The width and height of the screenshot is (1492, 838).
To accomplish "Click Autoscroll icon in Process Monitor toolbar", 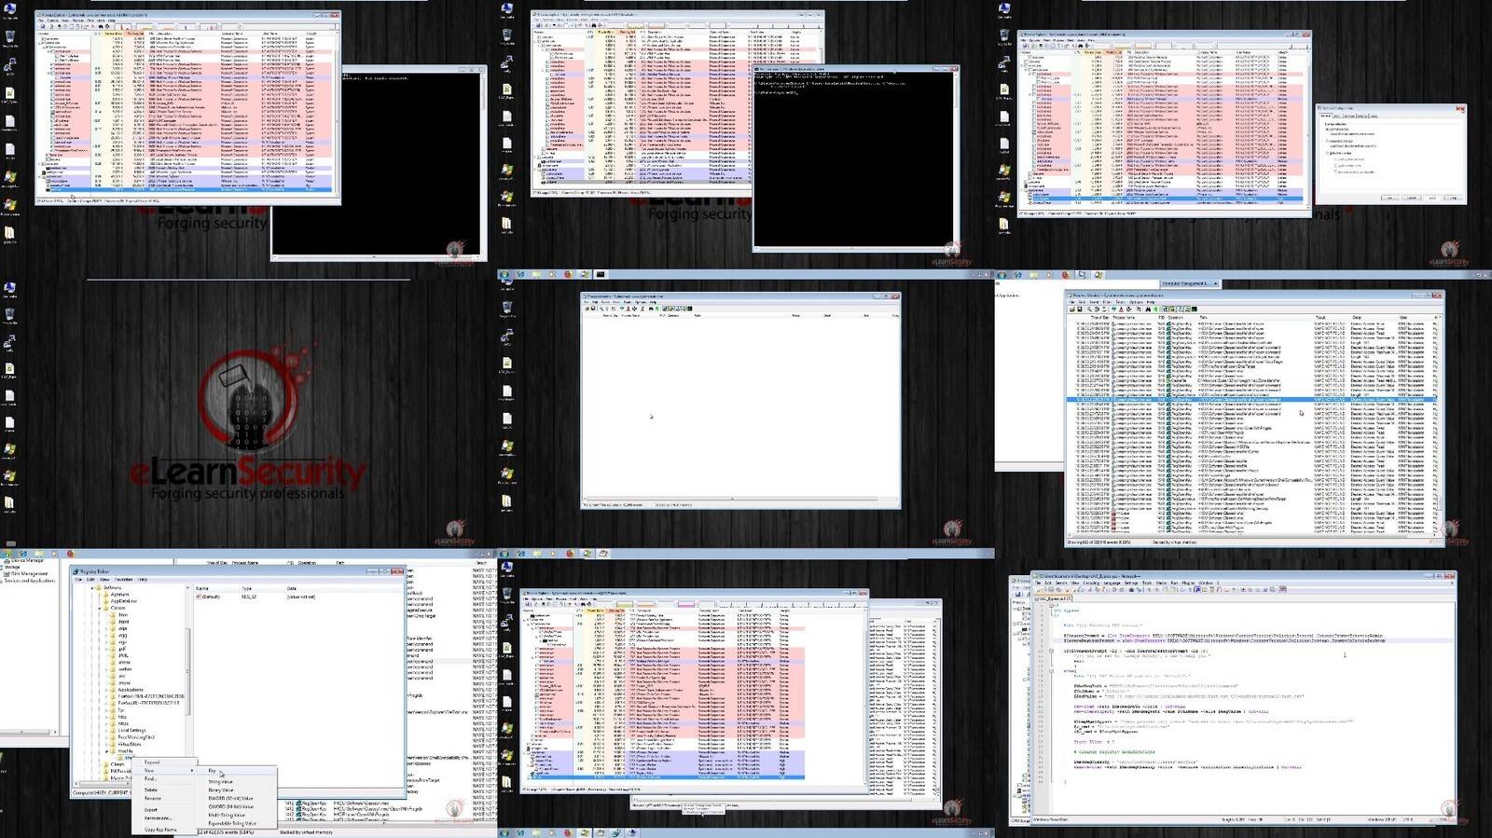I will tap(1097, 309).
